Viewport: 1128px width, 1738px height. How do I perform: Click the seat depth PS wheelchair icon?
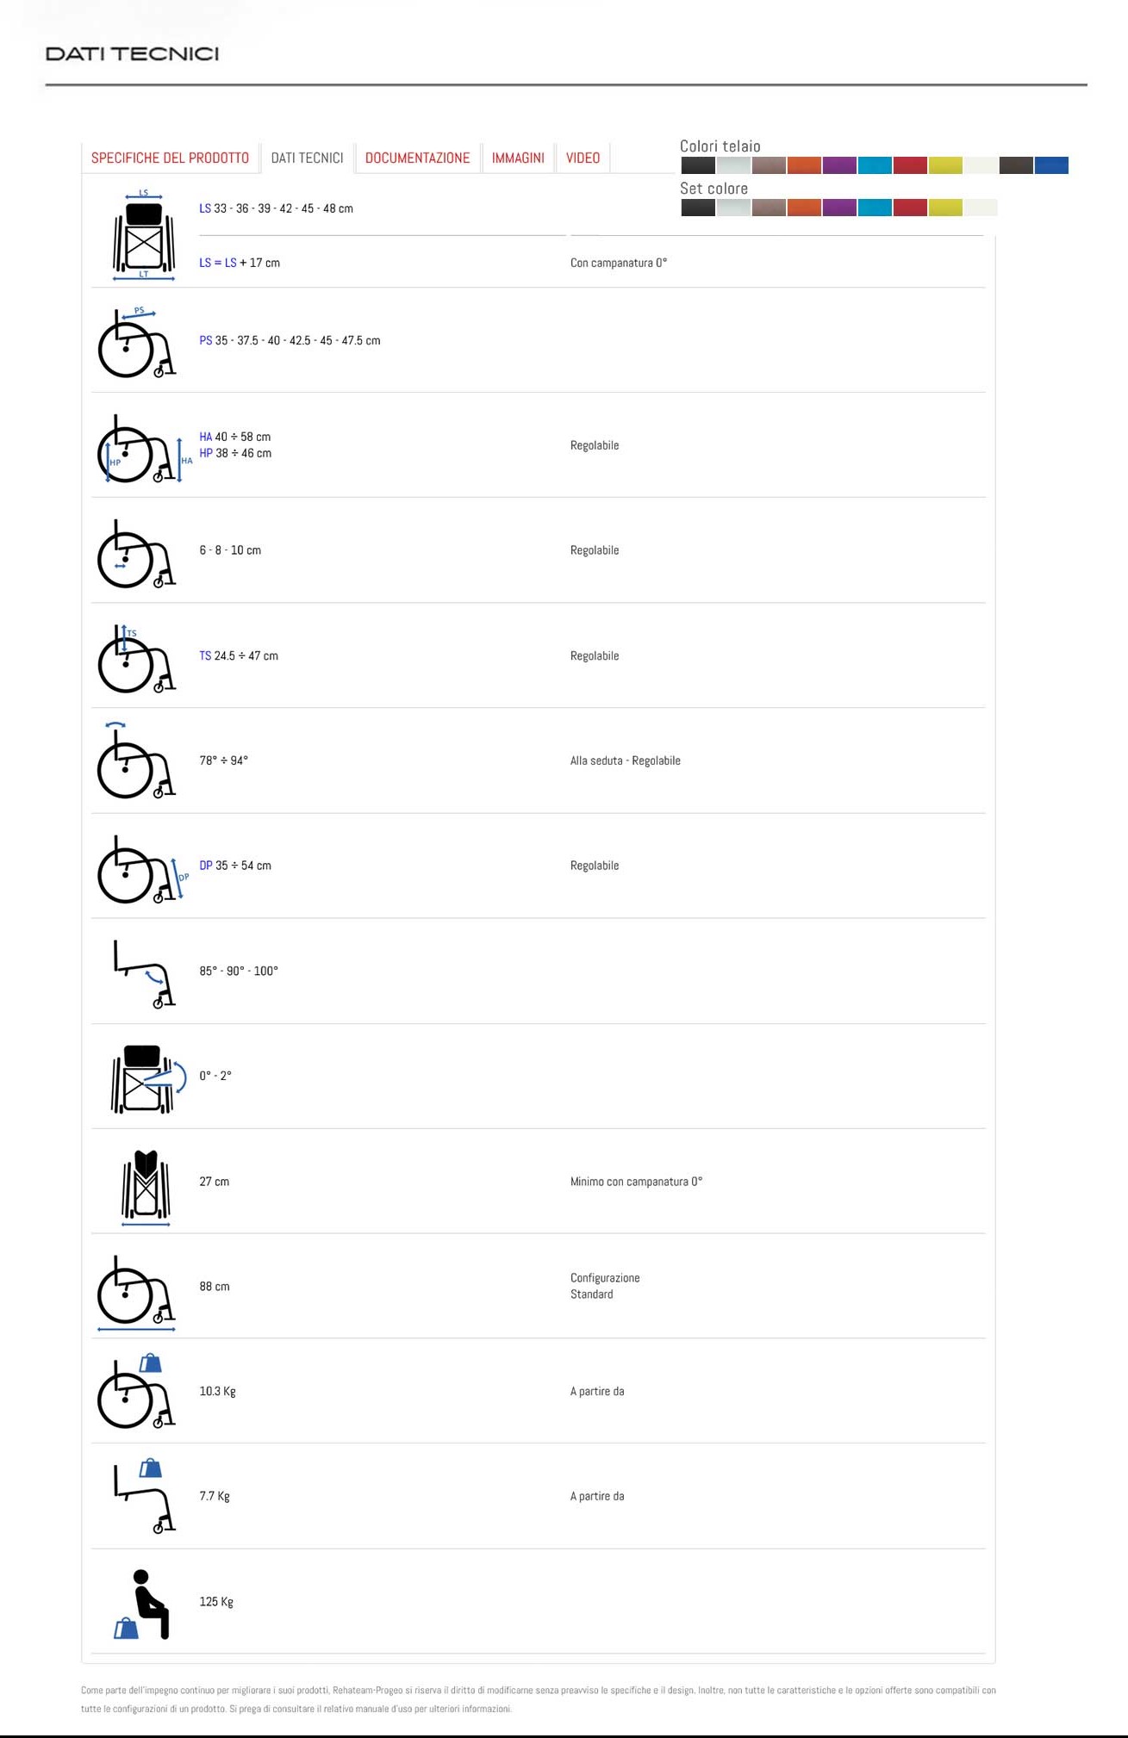pos(137,342)
